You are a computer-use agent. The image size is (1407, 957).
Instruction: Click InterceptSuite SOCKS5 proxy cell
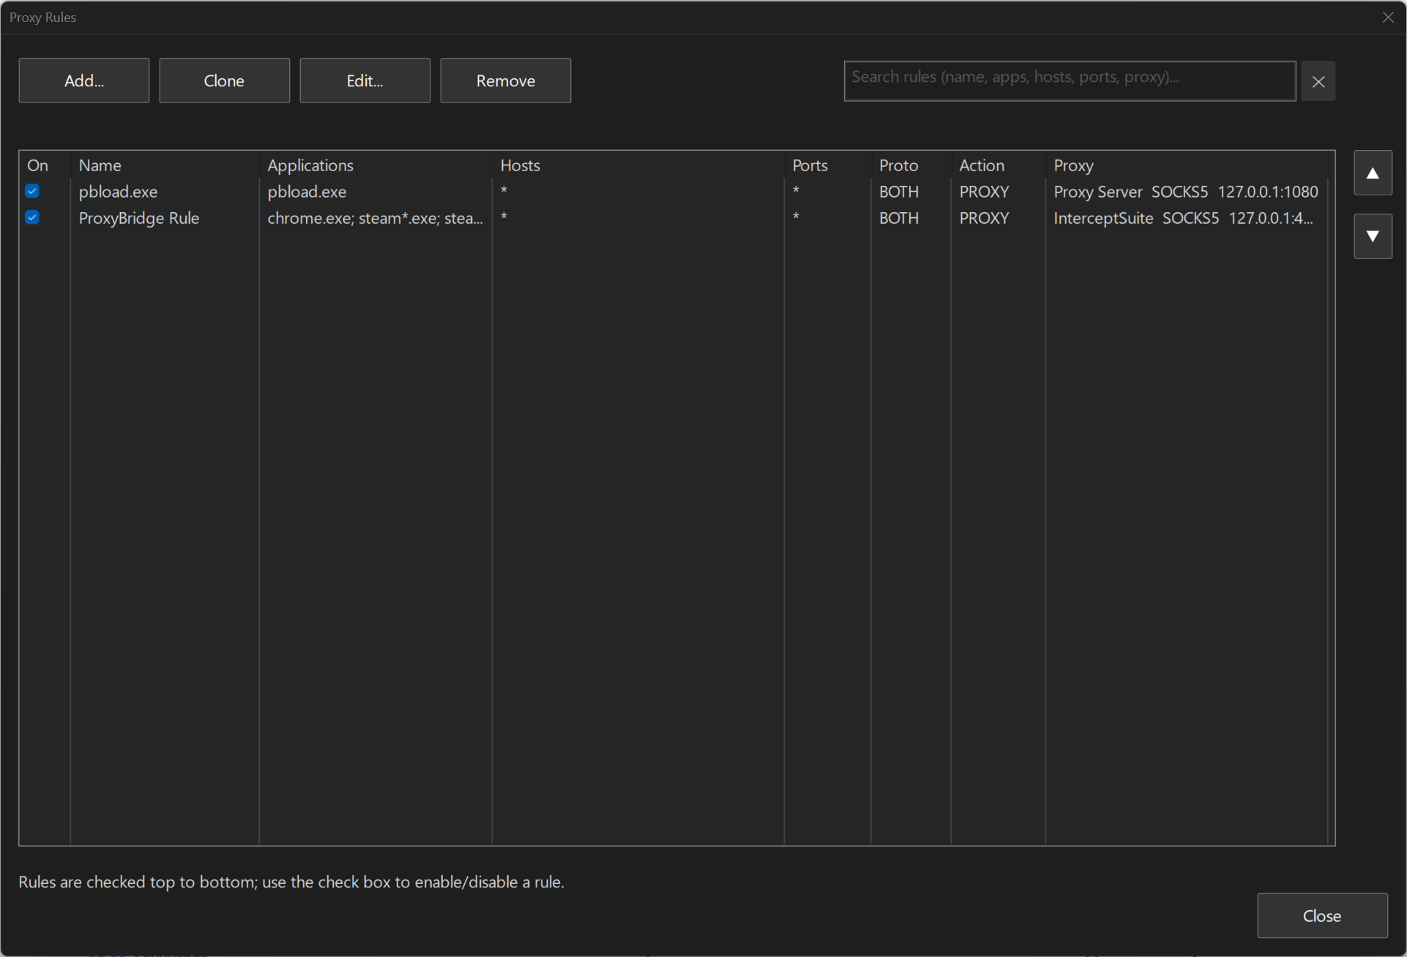pyautogui.click(x=1183, y=218)
